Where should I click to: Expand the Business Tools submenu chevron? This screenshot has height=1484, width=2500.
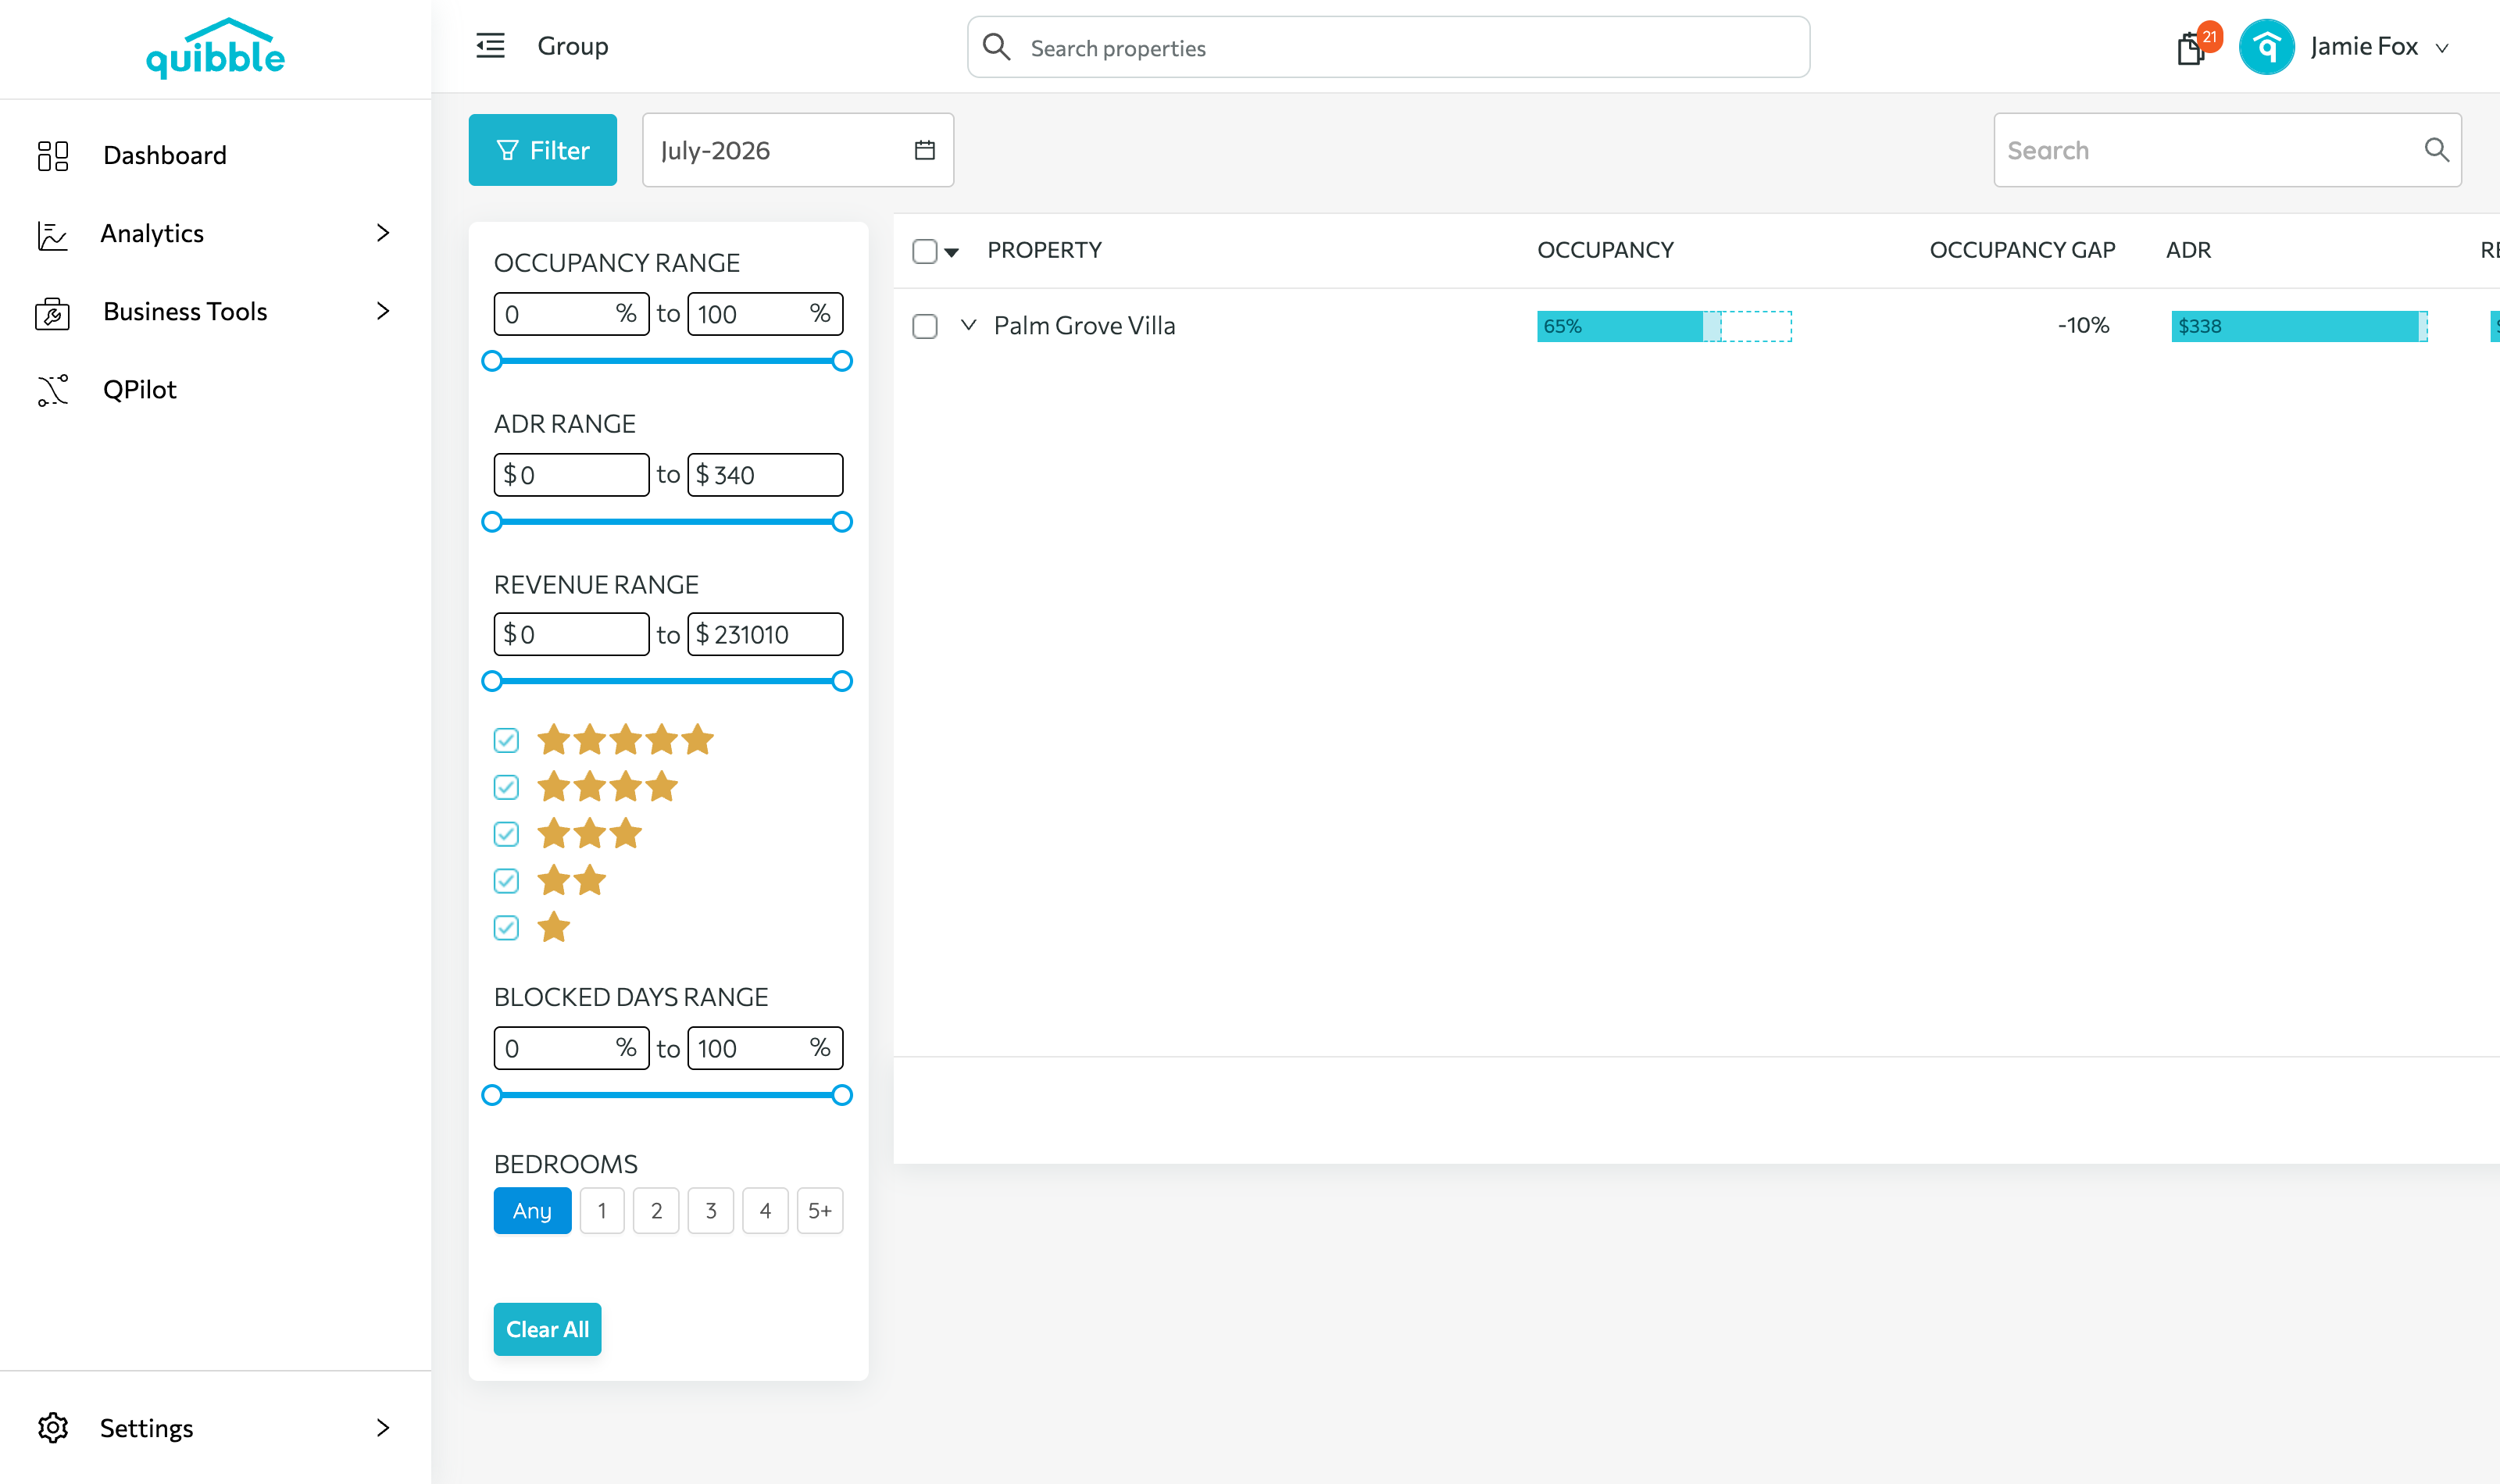click(x=383, y=311)
